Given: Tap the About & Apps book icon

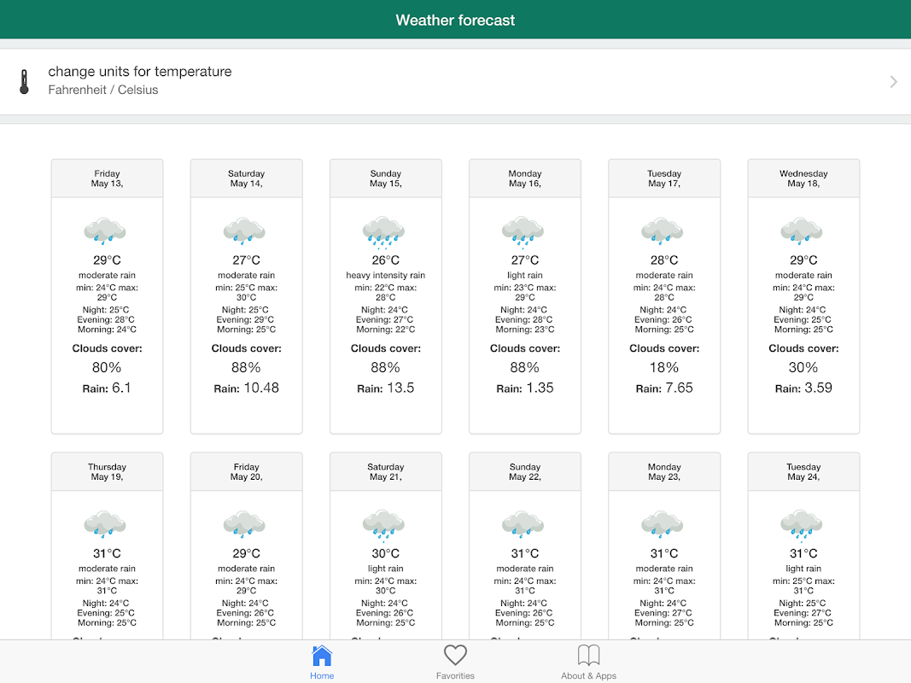Looking at the screenshot, I should [588, 655].
